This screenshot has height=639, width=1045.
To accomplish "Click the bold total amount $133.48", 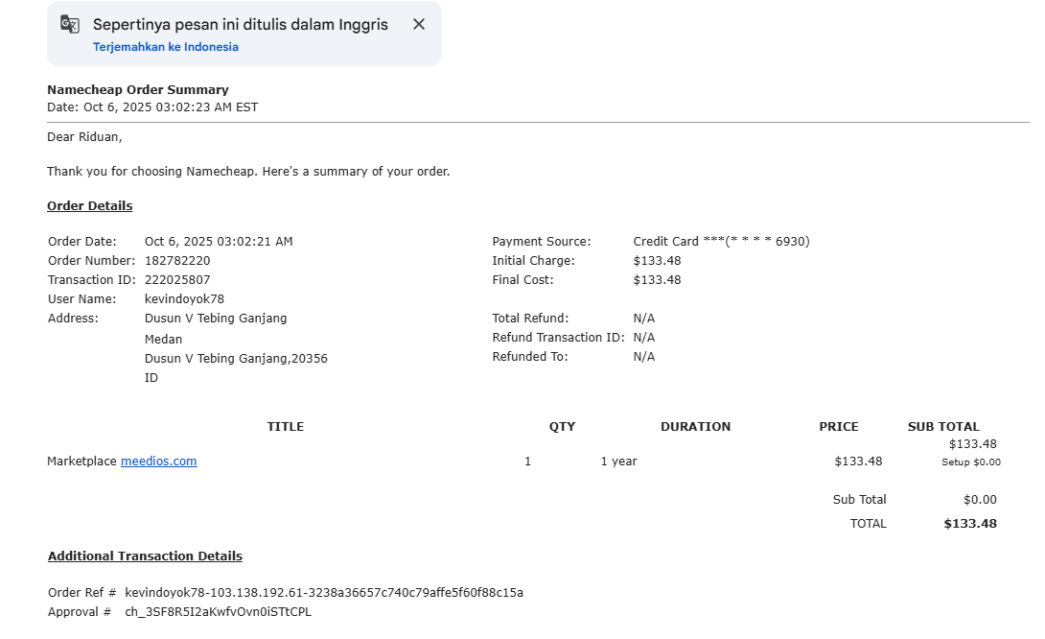I will 970,524.
